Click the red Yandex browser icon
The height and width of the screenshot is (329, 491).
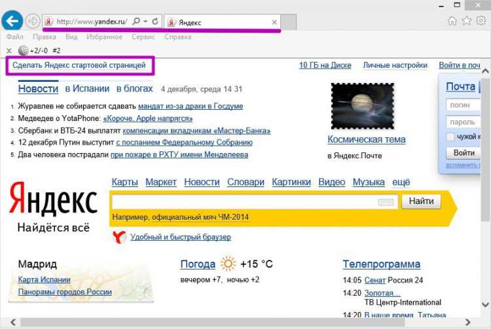118,237
